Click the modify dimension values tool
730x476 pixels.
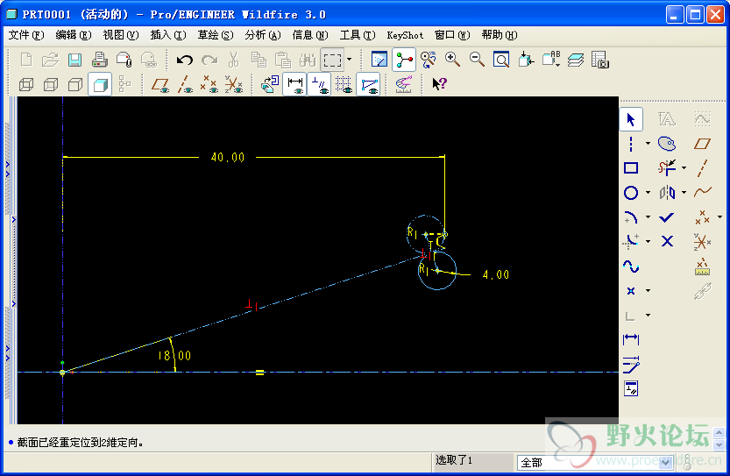(x=631, y=364)
